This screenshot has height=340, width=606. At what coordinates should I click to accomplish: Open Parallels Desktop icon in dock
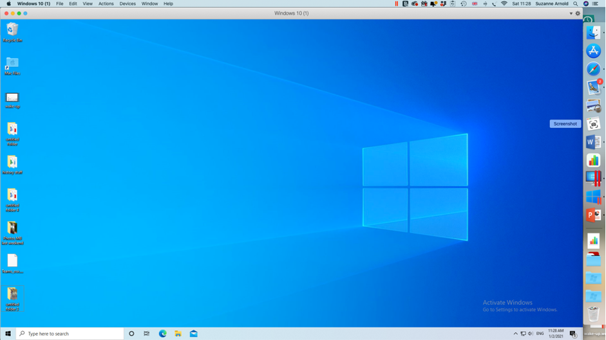click(x=593, y=179)
